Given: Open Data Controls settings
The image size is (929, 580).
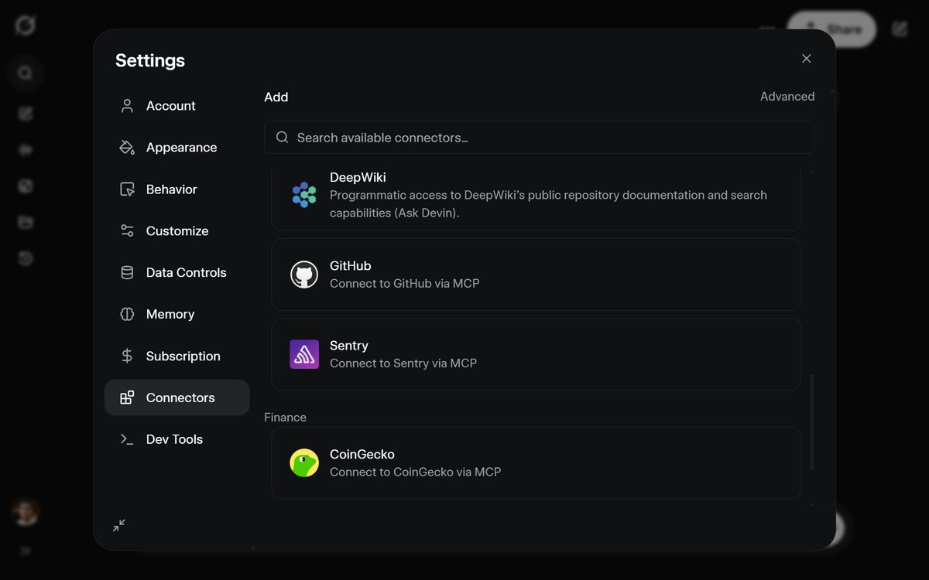Looking at the screenshot, I should [x=177, y=273].
